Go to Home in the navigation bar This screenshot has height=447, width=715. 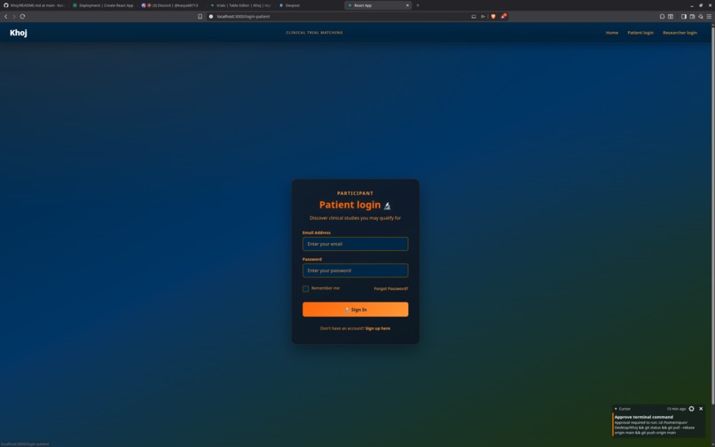[x=611, y=33]
